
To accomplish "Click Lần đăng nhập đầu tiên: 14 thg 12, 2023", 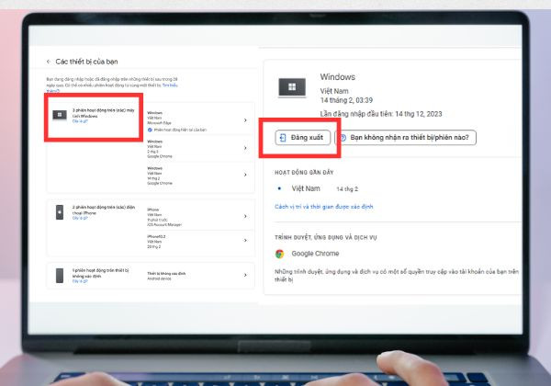I will coord(381,114).
